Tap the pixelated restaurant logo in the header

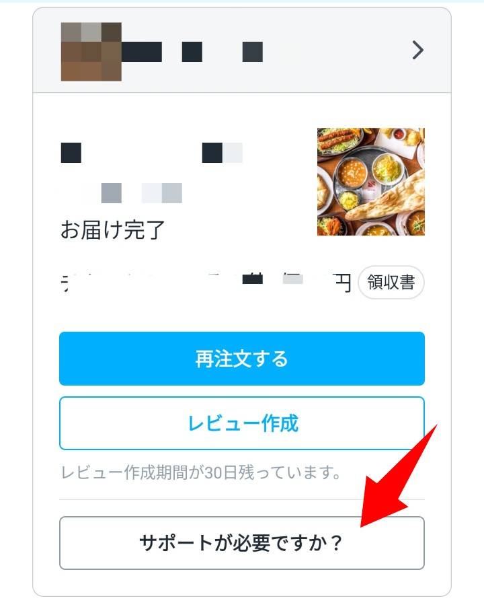coord(91,52)
